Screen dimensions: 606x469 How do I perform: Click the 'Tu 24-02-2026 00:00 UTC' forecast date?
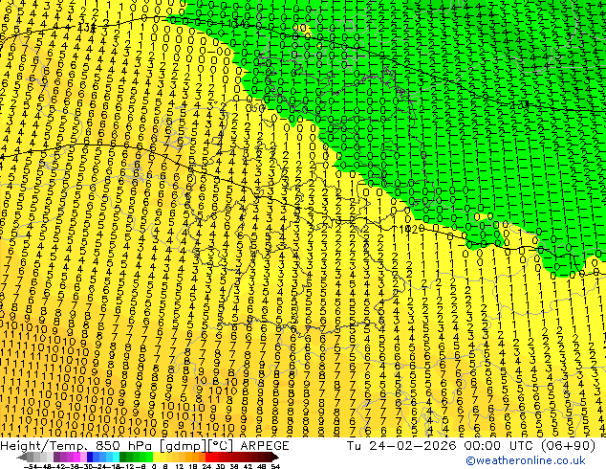click(x=439, y=446)
